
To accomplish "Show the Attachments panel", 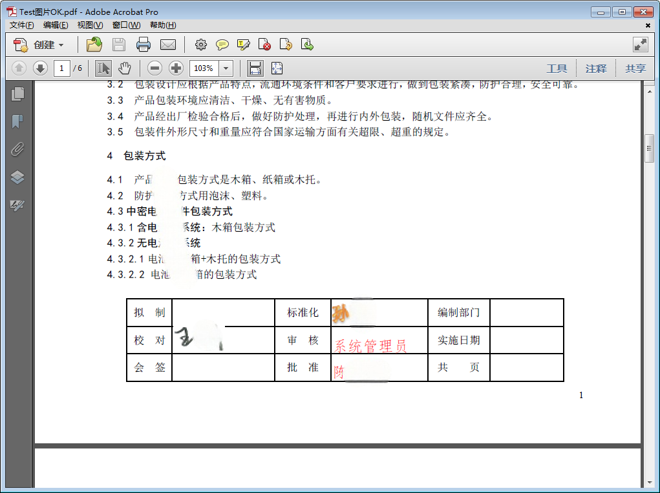I will [x=18, y=150].
